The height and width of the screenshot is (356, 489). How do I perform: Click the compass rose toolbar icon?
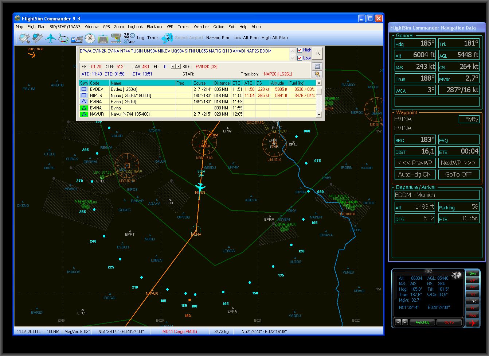click(90, 38)
